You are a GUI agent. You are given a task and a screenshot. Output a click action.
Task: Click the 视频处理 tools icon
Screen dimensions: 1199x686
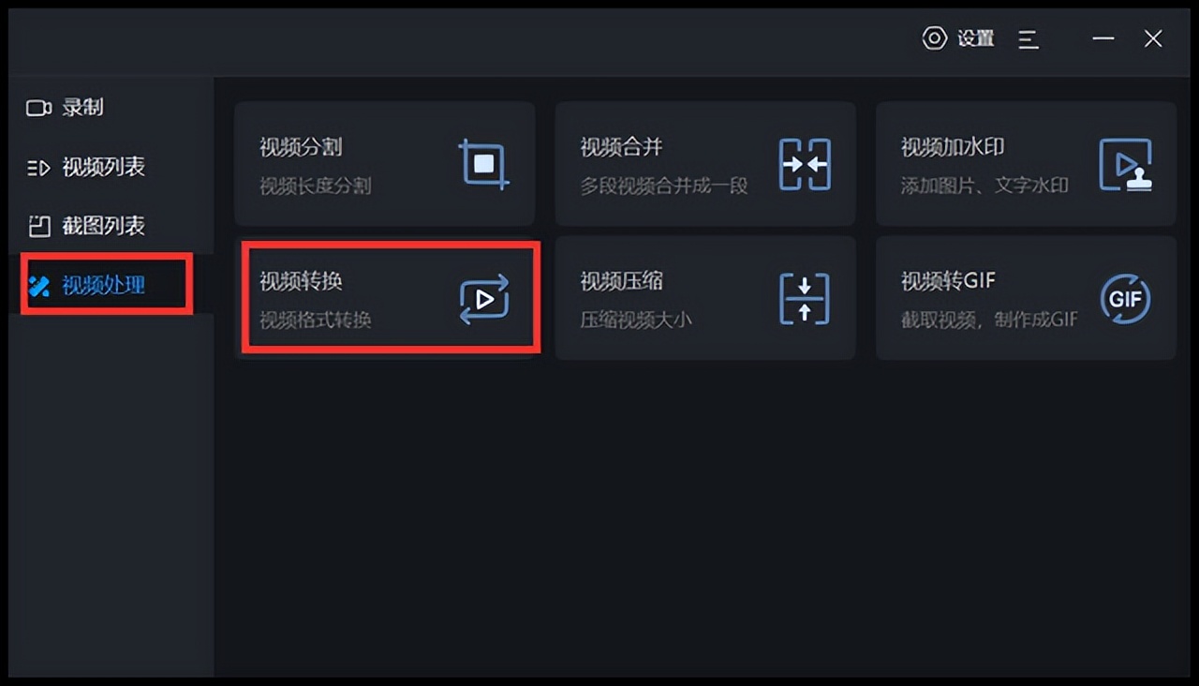pos(38,285)
